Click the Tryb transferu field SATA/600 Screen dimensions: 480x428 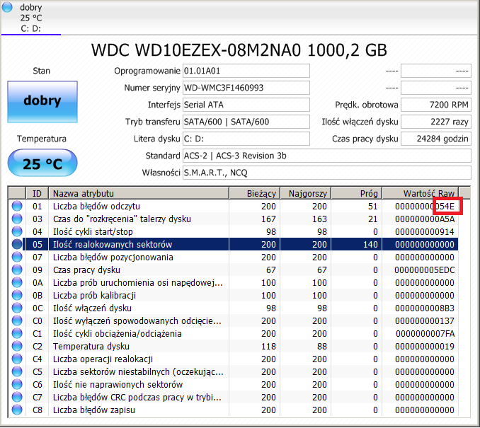tap(246, 122)
